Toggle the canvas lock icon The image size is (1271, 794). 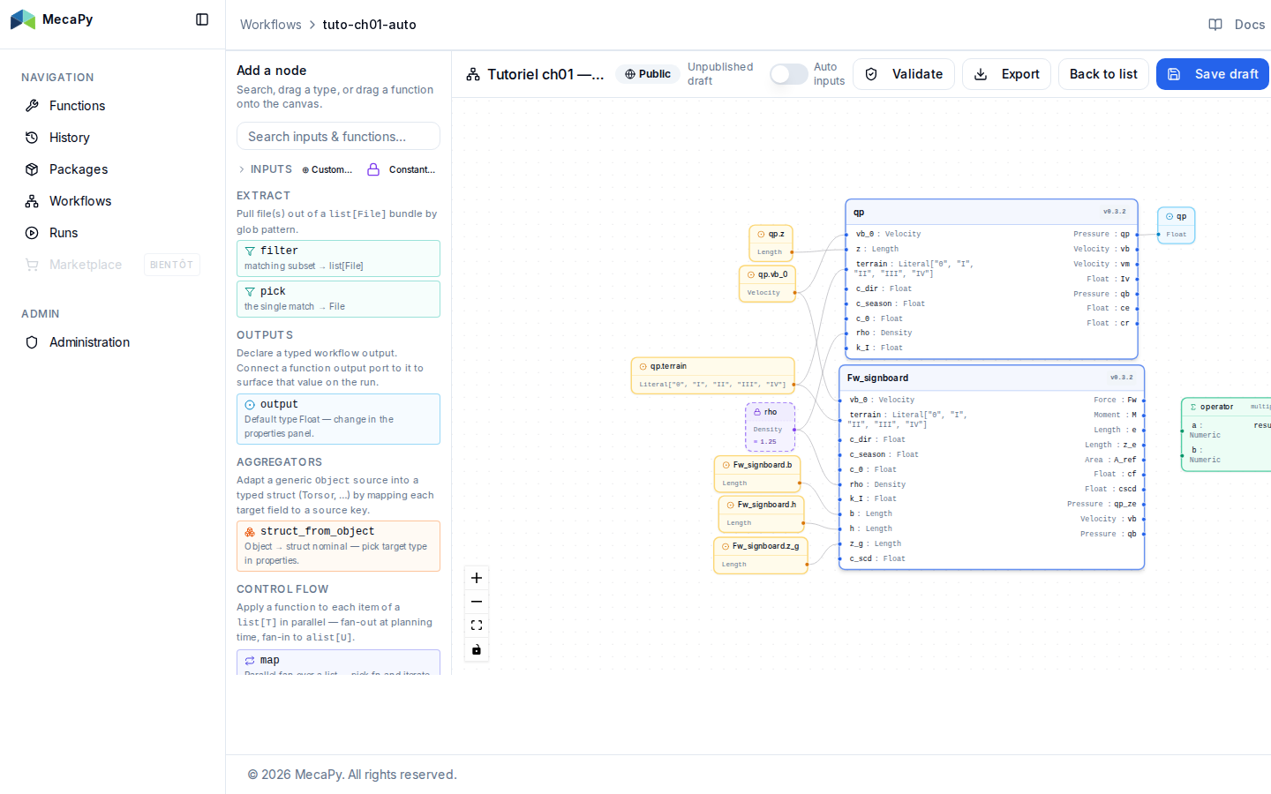click(477, 650)
